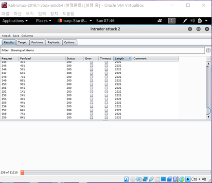Open VirtualBox 입력 menu
The image size is (212, 183).
tap(42, 14)
